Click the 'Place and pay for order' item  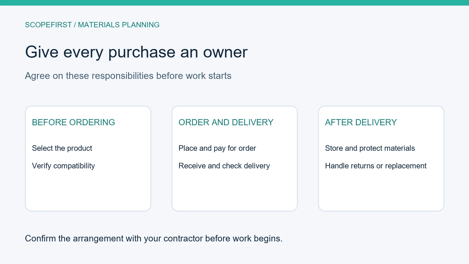point(217,148)
